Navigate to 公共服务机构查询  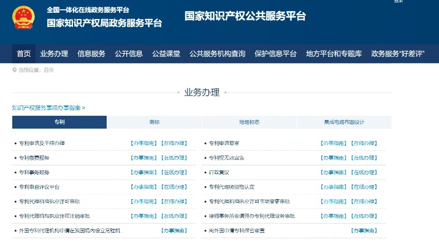click(x=217, y=53)
